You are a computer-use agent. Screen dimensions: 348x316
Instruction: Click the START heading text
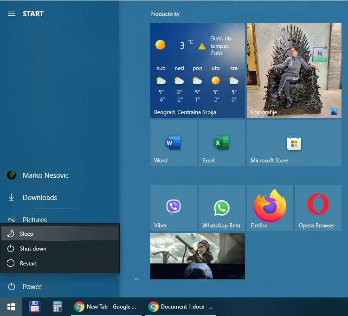tap(33, 14)
